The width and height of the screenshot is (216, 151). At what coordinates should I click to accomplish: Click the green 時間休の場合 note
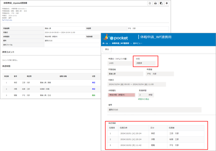click(143, 99)
